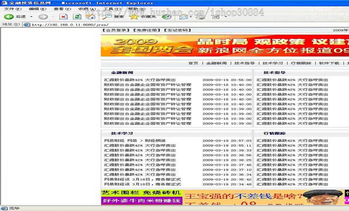Image resolution: width=349 pixels, height=211 pixels.
Task: Open 网易财经 网易 > 财经频道 article
Action: tap(135, 141)
